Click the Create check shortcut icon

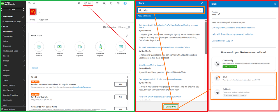[x=121, y=47]
